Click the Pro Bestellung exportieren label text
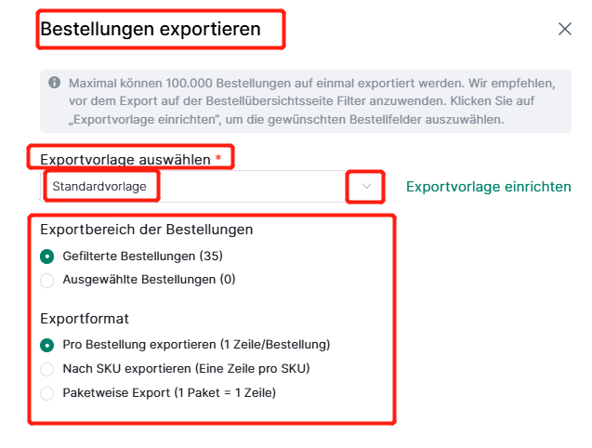This screenshot has width=592, height=448. (196, 345)
